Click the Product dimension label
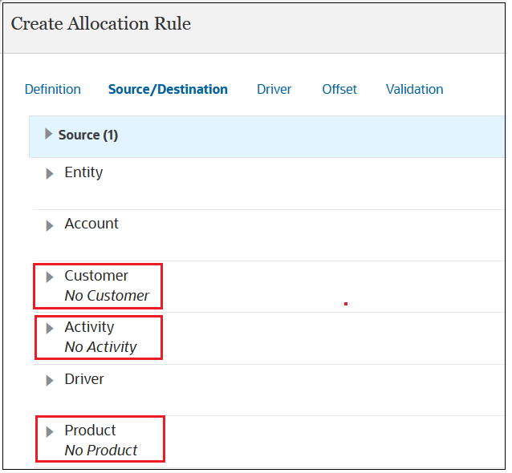512x473 pixels. click(x=90, y=431)
